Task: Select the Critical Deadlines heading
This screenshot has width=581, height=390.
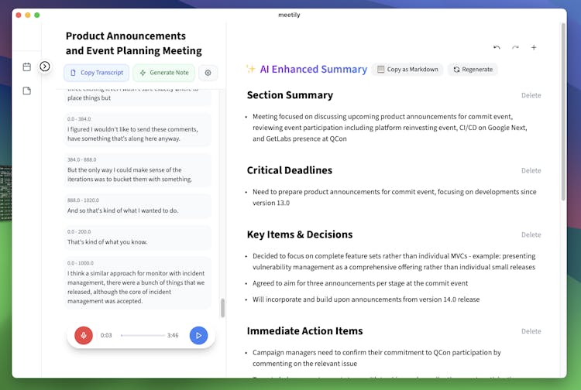Action: click(x=290, y=170)
